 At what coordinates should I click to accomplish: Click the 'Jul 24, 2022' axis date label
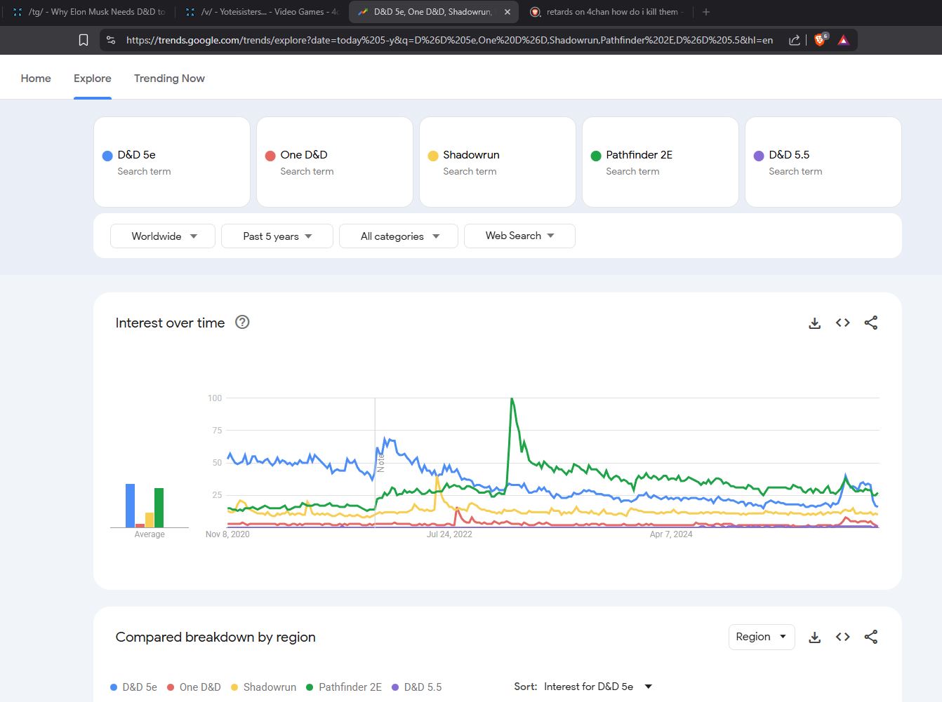click(x=449, y=534)
